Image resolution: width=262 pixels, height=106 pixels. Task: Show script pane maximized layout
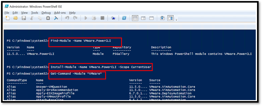tap(151, 18)
